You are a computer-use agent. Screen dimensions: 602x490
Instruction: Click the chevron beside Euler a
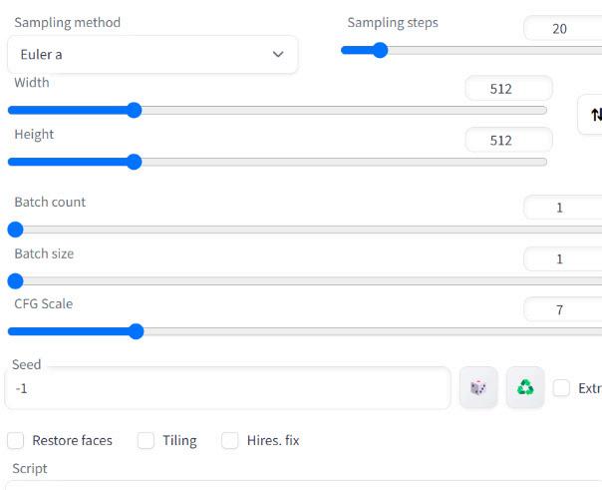tap(278, 54)
